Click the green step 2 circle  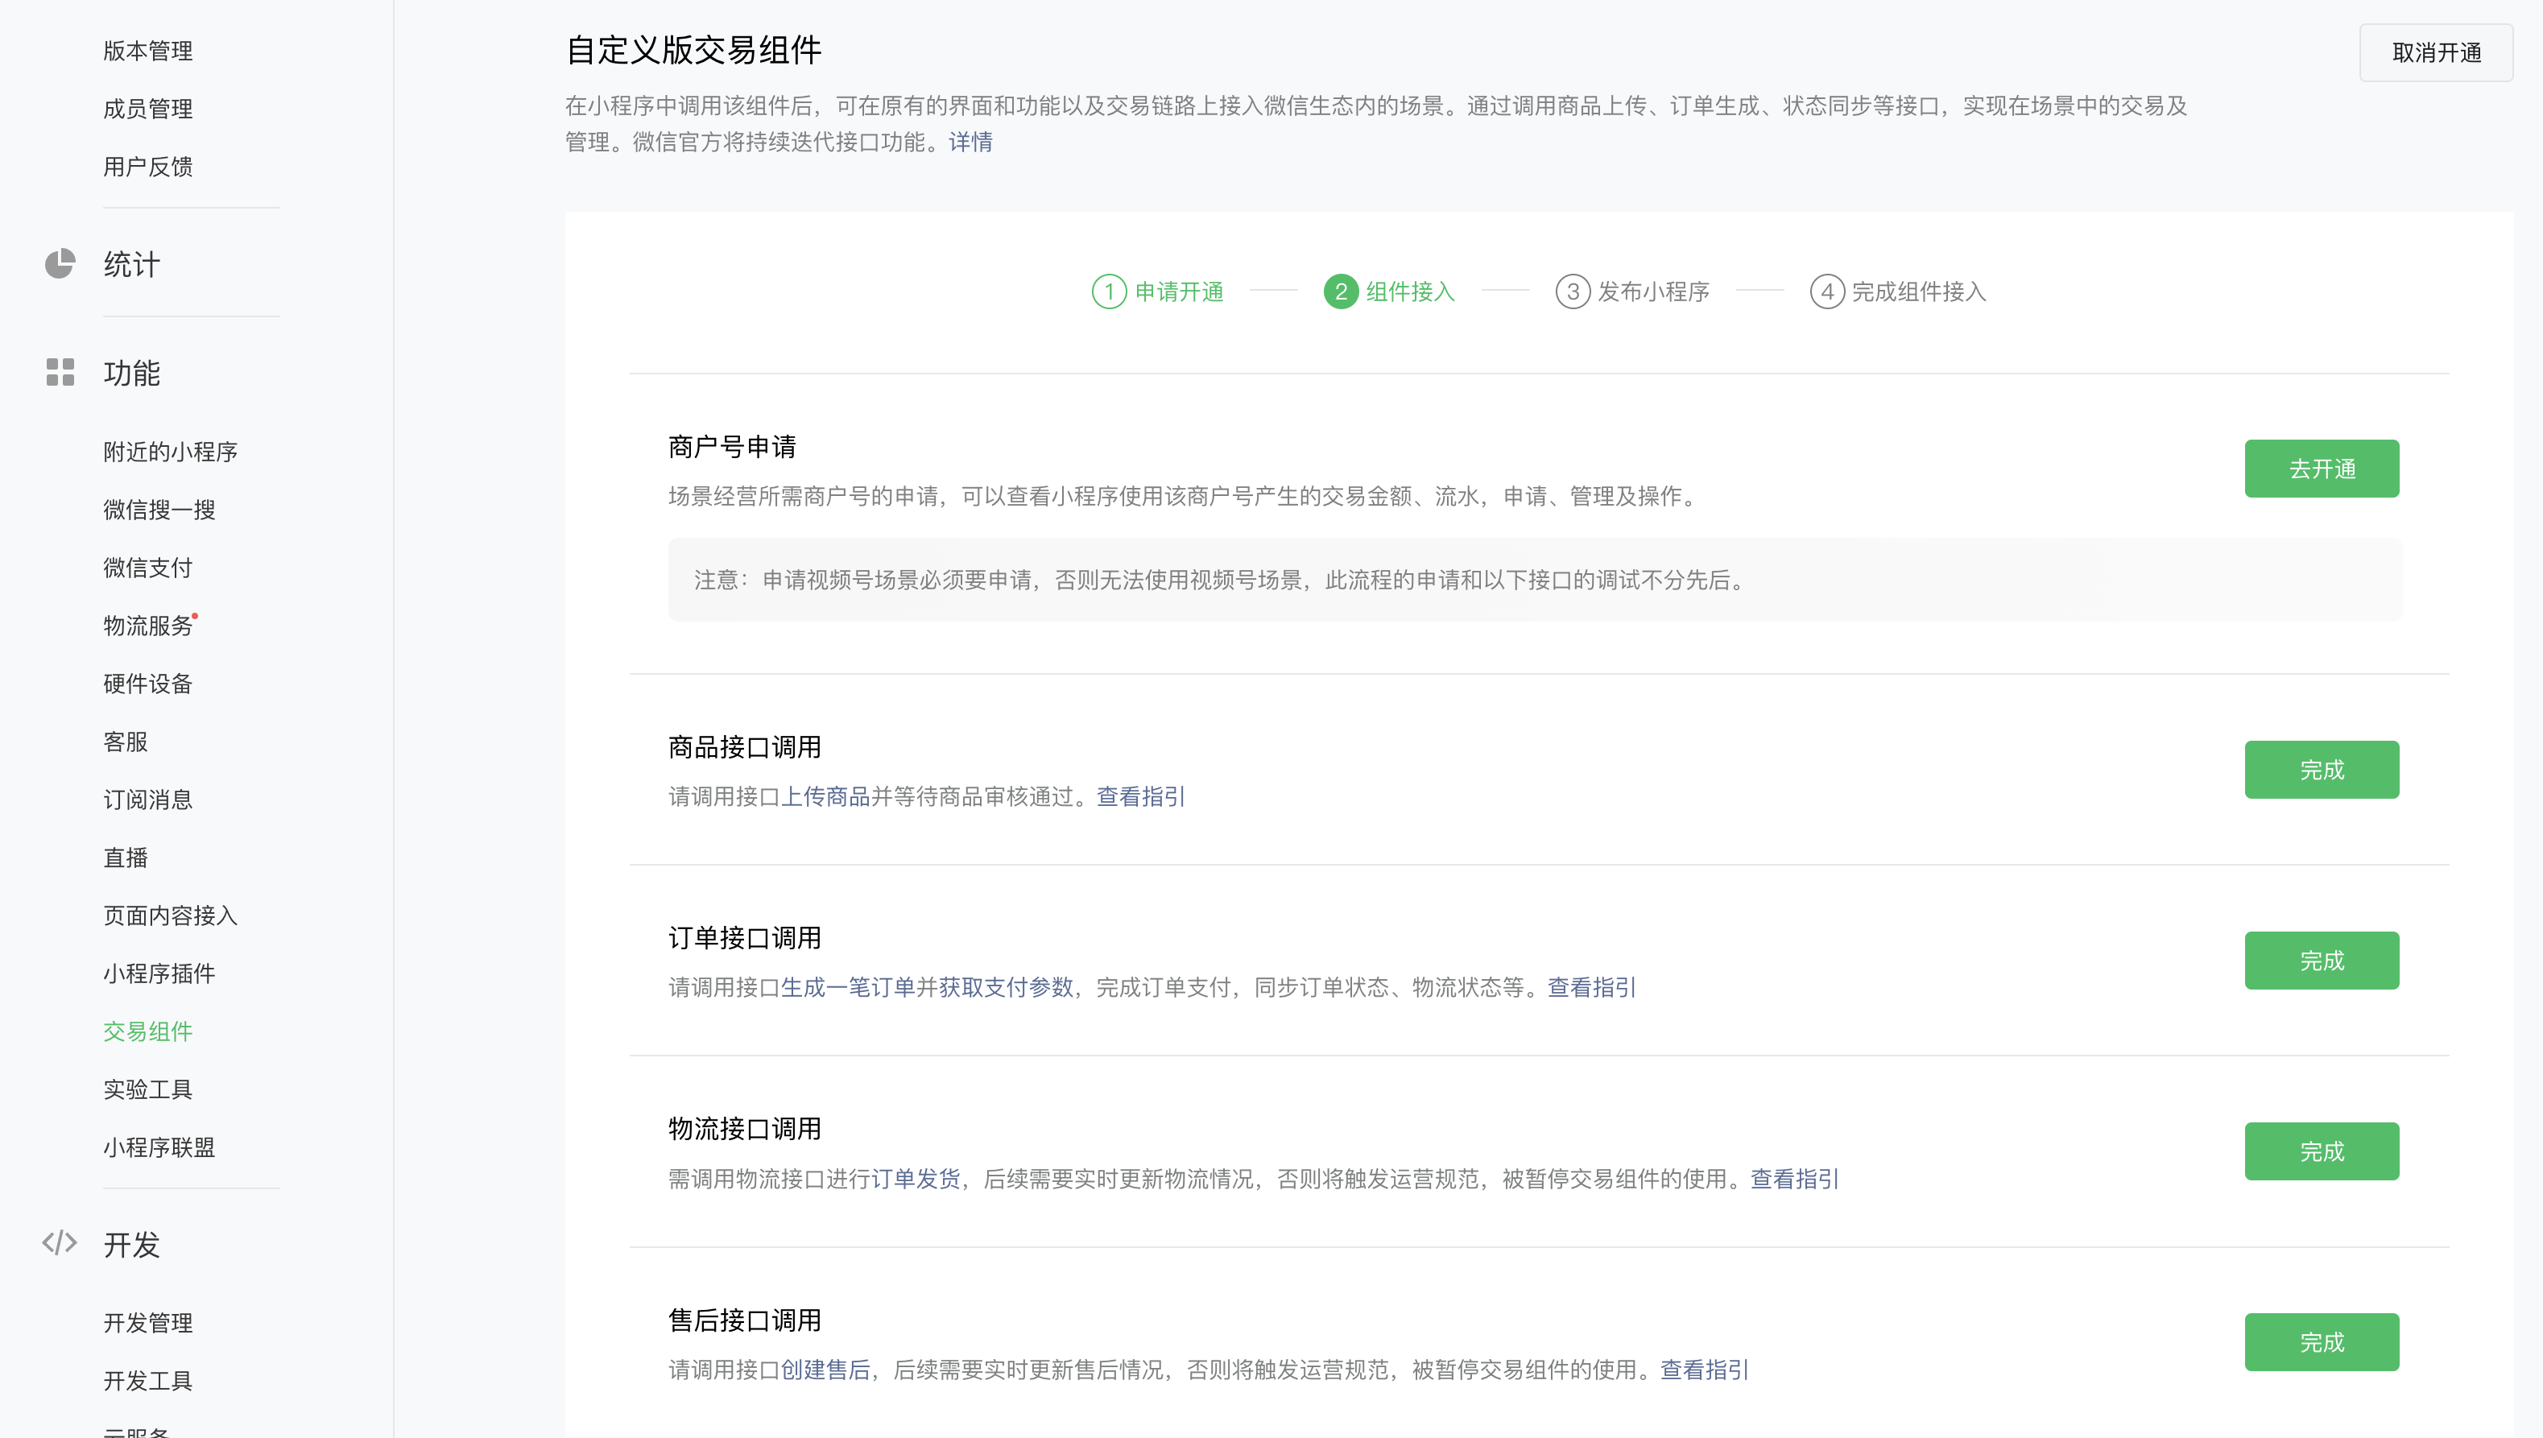pos(1340,291)
